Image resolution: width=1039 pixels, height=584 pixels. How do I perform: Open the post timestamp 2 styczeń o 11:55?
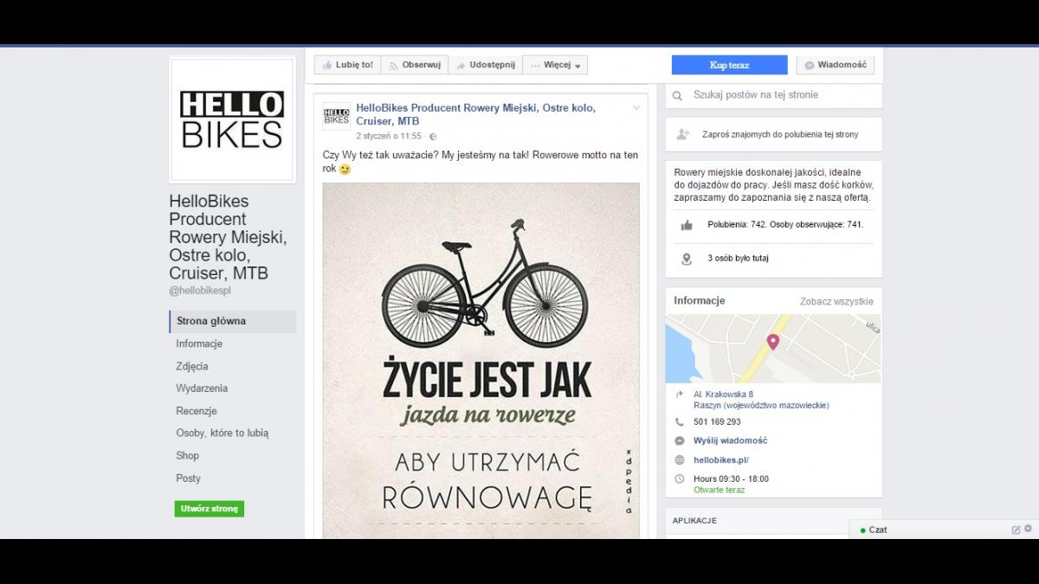[389, 137]
